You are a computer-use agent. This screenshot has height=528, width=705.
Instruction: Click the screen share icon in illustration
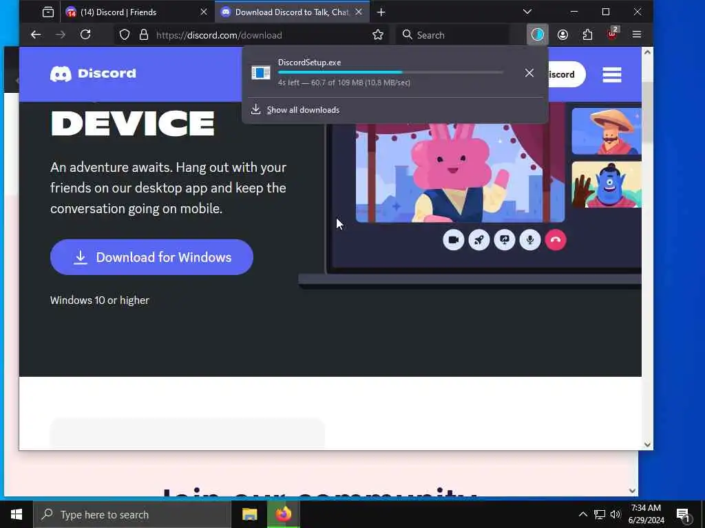505,240
